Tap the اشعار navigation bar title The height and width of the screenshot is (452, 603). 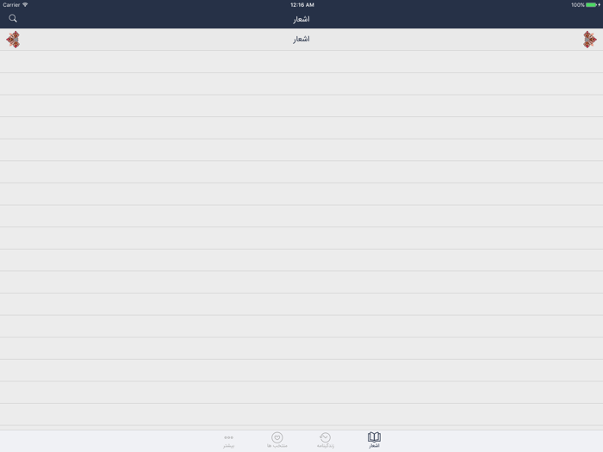[301, 19]
